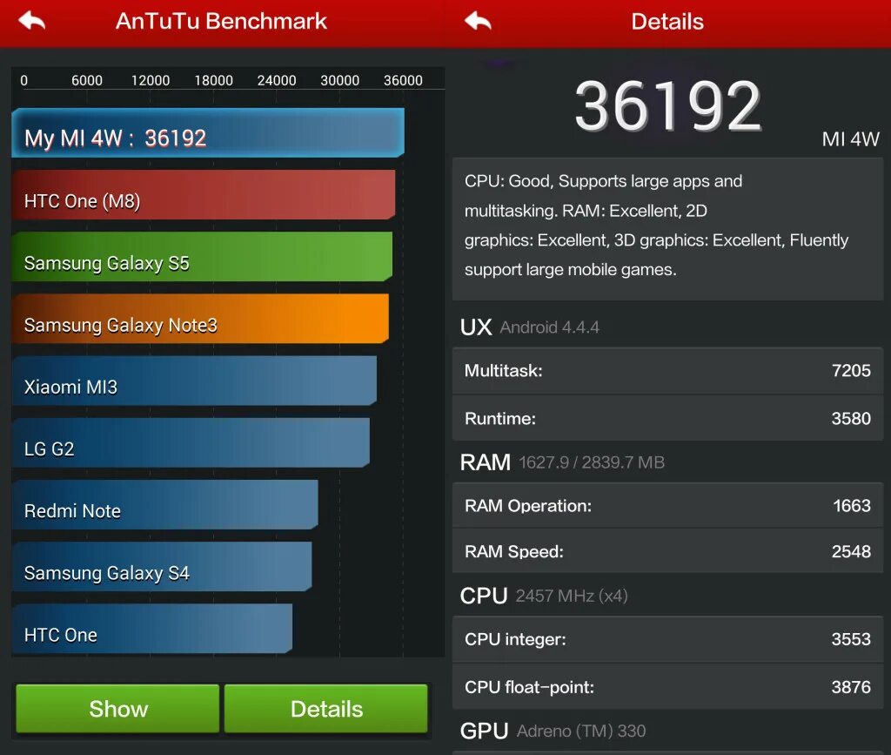The width and height of the screenshot is (891, 755).
Task: Select the My MI 4W score bar
Action: pos(208,132)
